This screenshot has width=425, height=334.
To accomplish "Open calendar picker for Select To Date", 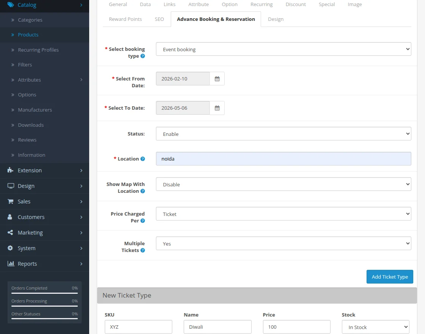I will (217, 108).
